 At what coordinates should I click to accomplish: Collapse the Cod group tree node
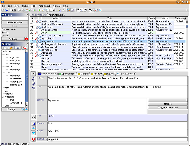(3, 54)
